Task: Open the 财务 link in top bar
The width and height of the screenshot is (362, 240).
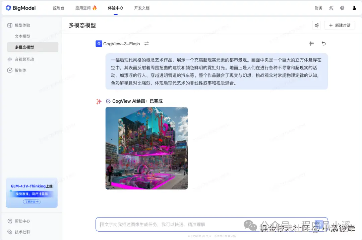Action: click(318, 8)
